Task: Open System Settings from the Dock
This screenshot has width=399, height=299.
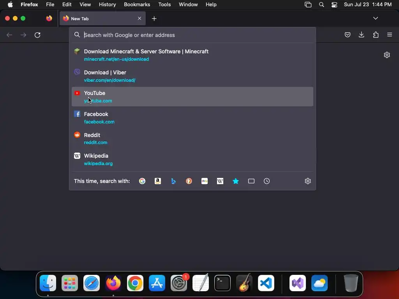Action: pyautogui.click(x=178, y=283)
